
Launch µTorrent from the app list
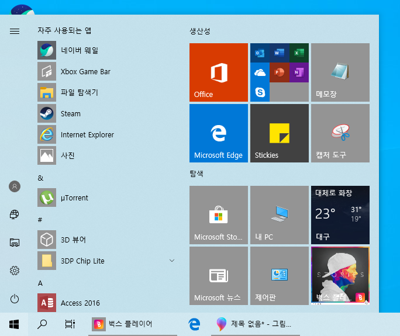106,198
